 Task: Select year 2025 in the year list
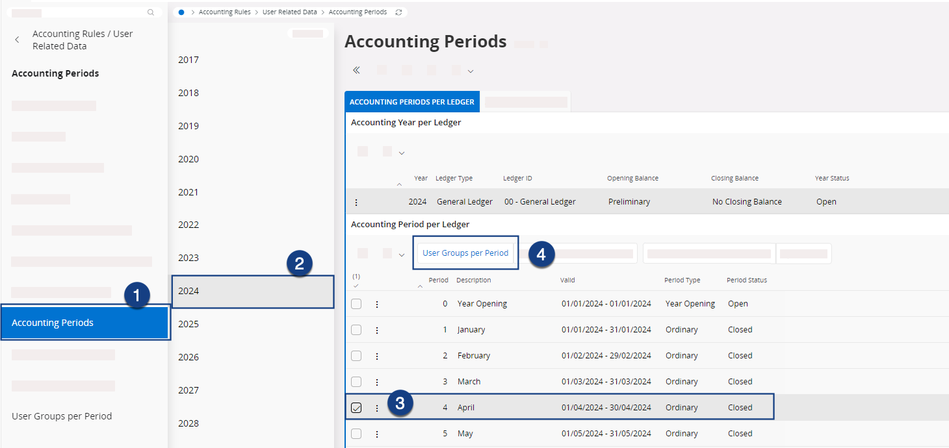(x=188, y=324)
